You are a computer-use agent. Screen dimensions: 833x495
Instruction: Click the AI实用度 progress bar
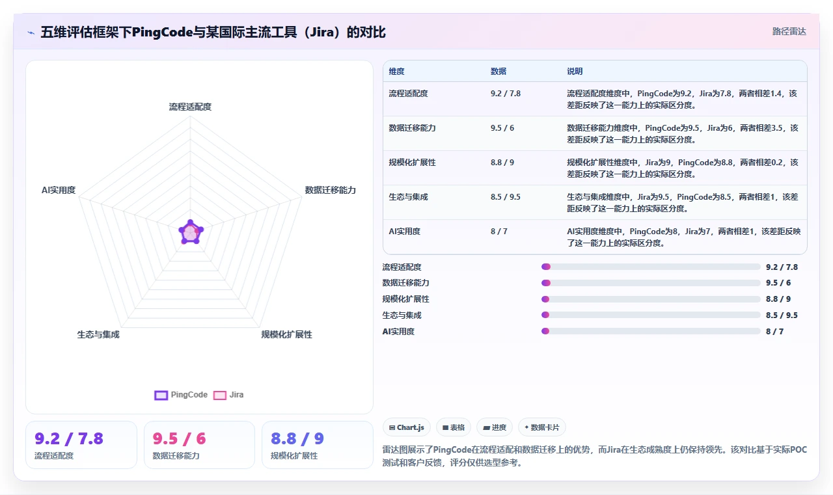(651, 331)
